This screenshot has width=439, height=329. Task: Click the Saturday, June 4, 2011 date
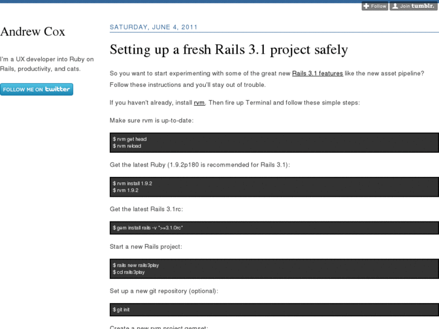[x=153, y=27]
